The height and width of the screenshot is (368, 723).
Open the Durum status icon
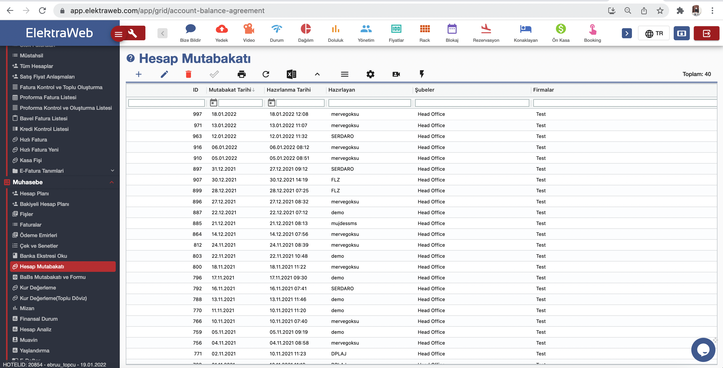[276, 29]
